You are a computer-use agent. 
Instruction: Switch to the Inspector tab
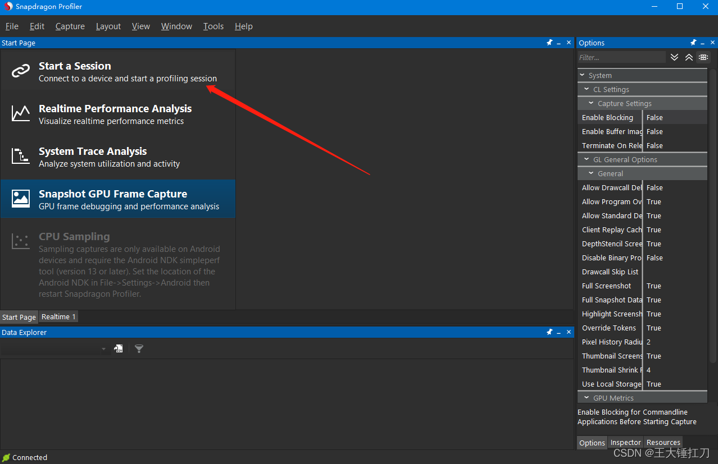pos(626,443)
